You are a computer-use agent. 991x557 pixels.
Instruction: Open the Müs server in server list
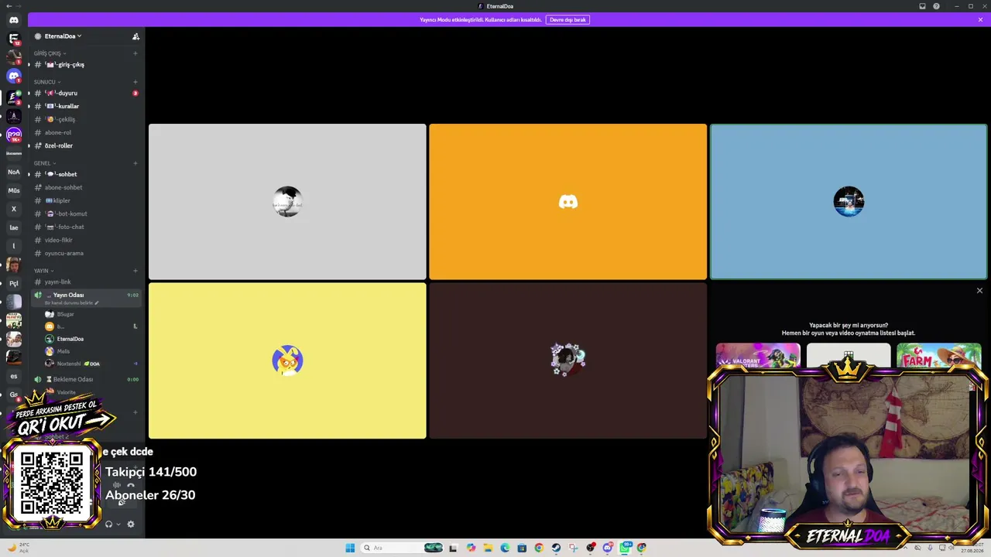(14, 190)
